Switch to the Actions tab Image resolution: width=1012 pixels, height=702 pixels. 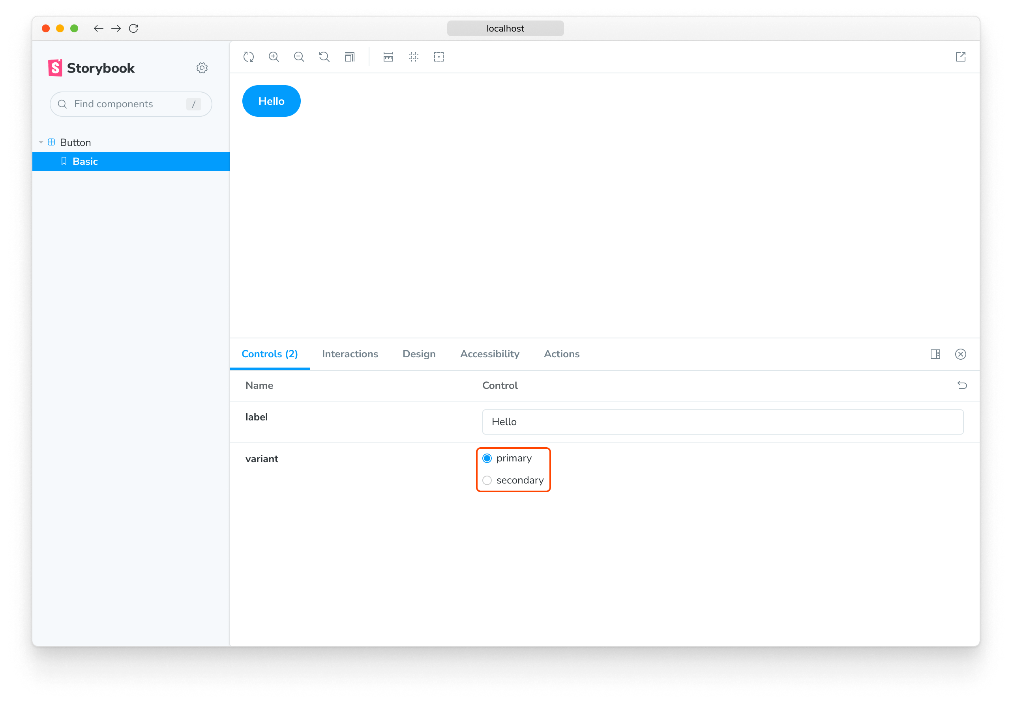(562, 354)
